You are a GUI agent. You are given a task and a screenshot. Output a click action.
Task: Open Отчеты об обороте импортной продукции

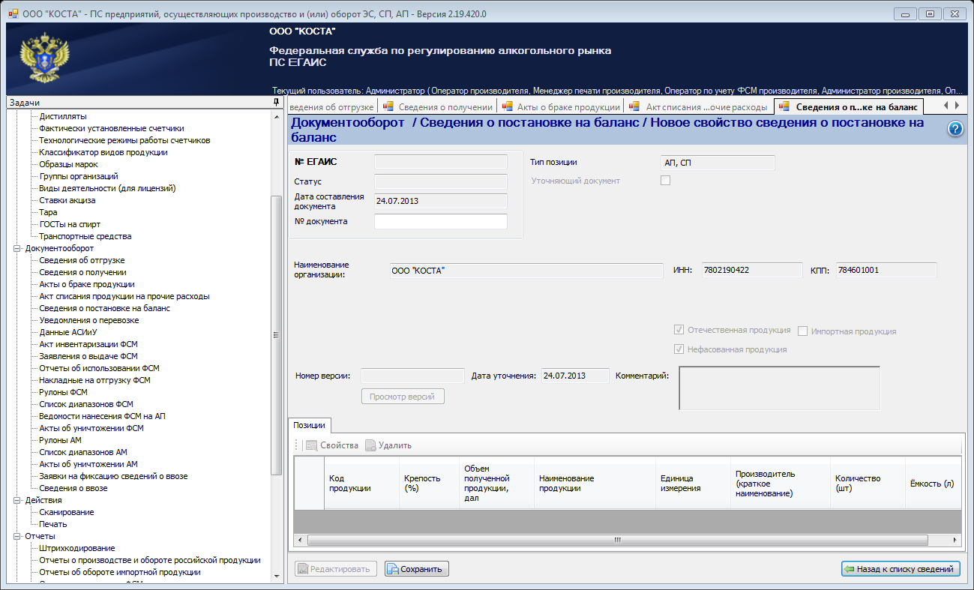point(120,572)
